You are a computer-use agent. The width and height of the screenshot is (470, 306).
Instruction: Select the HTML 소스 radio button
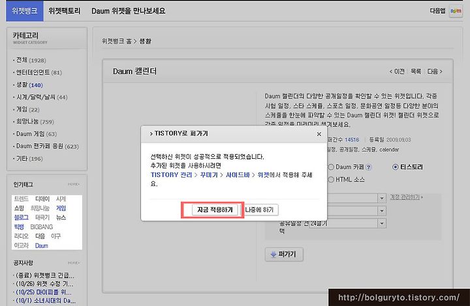pyautogui.click(x=331, y=180)
